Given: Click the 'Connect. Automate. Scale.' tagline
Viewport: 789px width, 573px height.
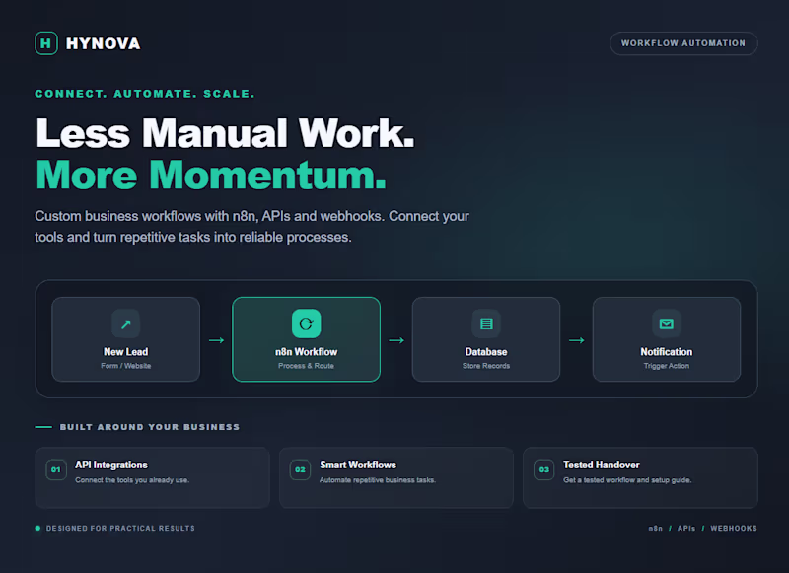Looking at the screenshot, I should [x=145, y=94].
